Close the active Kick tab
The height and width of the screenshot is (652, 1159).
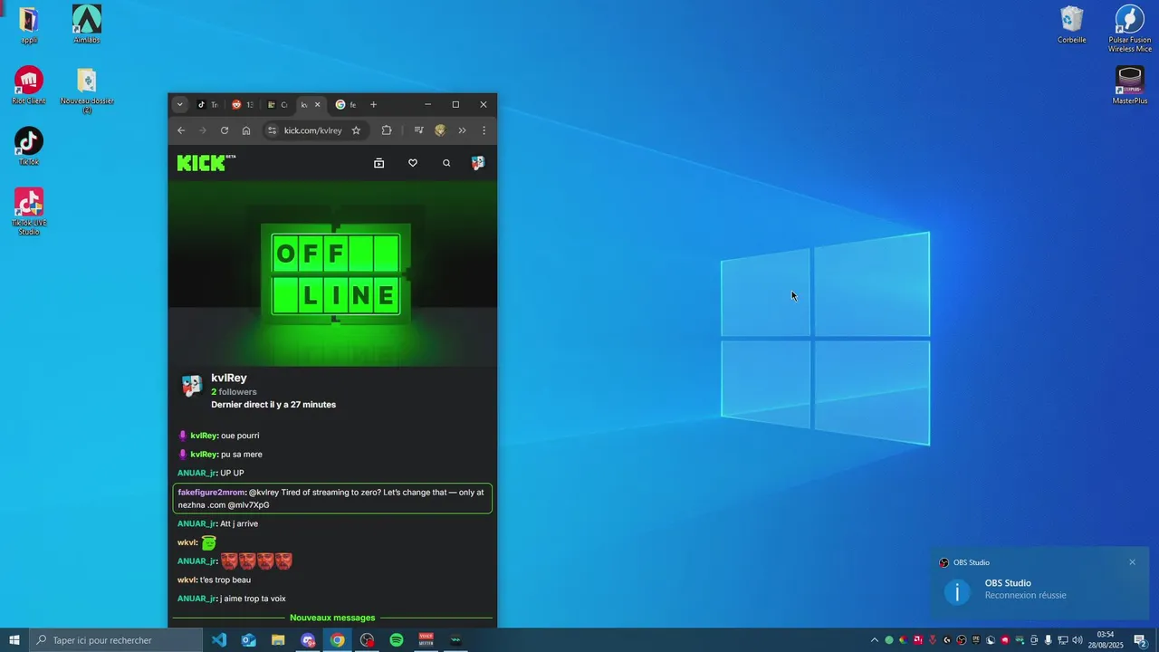click(317, 105)
